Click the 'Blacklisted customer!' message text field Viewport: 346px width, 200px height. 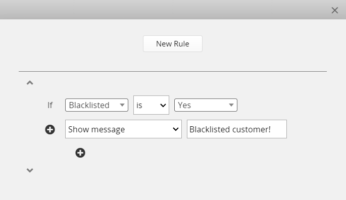pos(237,129)
